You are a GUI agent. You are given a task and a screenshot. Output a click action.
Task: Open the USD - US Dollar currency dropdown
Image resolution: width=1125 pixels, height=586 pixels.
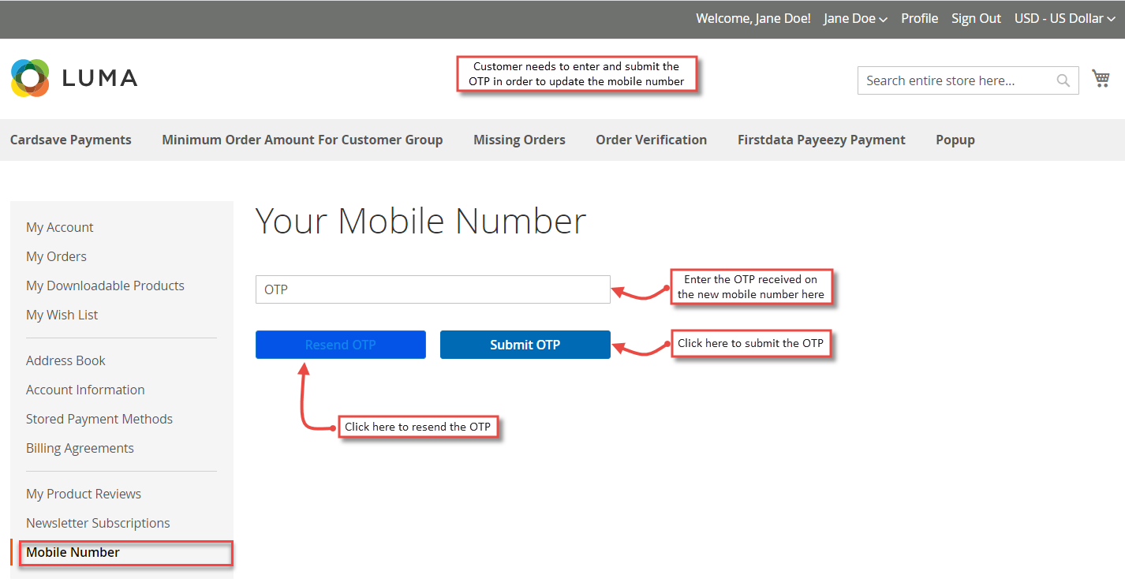tap(1060, 18)
